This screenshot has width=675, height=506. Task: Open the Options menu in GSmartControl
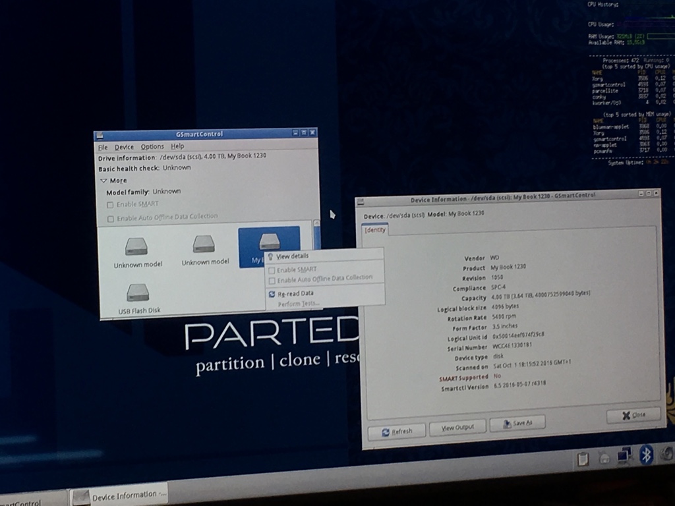click(152, 146)
